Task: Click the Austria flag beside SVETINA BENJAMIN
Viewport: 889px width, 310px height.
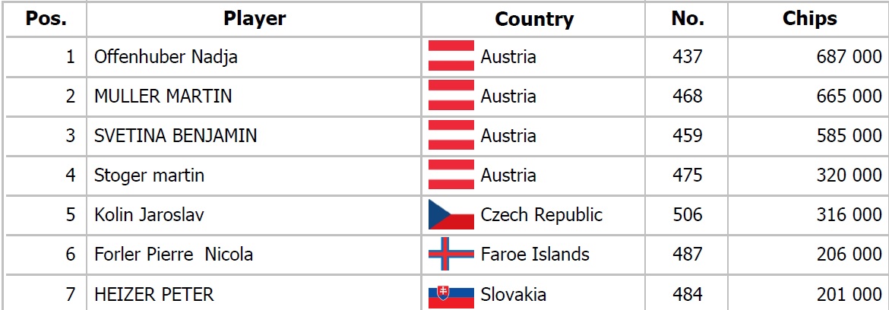Action: coord(451,136)
